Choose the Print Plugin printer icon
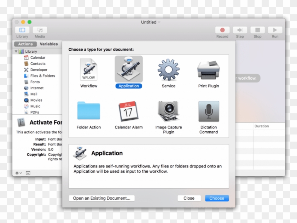 point(209,70)
